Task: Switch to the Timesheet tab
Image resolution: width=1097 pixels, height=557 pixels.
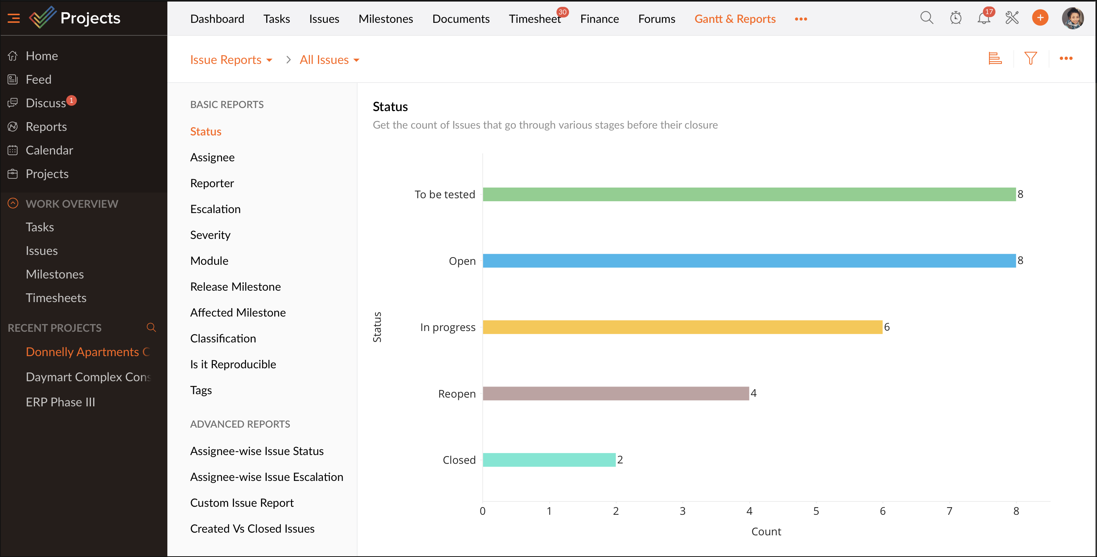Action: point(534,19)
